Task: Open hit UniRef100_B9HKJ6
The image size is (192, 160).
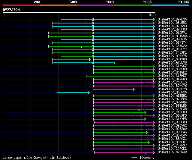Action: (x=172, y=39)
